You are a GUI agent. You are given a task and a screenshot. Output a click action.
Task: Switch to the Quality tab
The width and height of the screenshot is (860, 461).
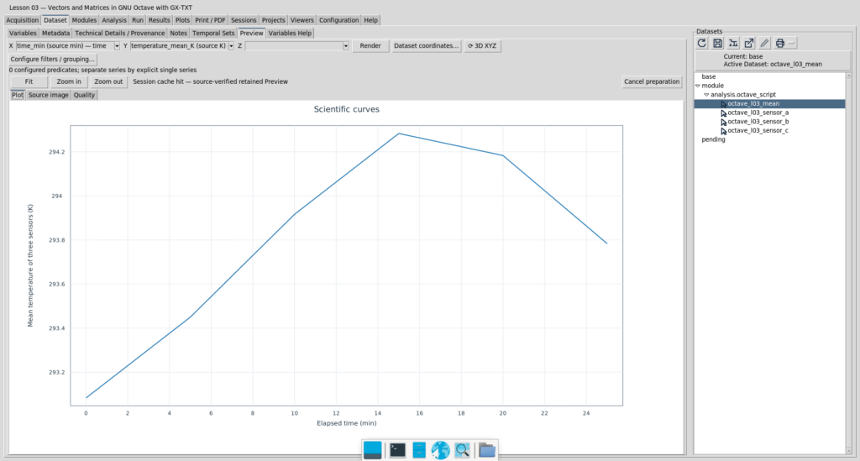click(84, 96)
